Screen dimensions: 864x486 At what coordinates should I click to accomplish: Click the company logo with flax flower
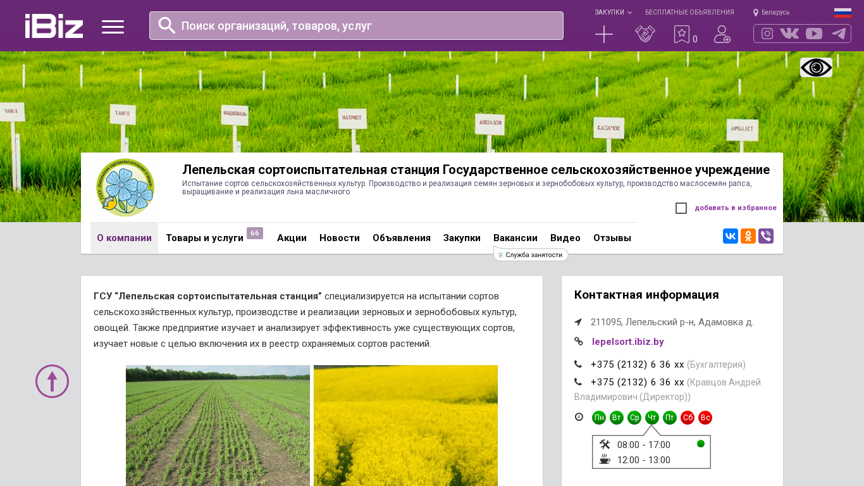pos(125,187)
